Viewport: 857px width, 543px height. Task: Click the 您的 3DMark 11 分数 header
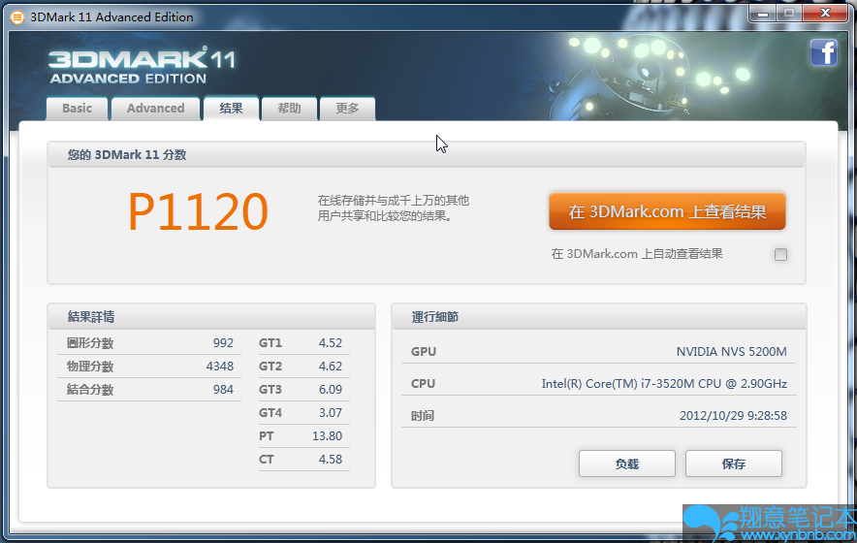[x=427, y=155]
